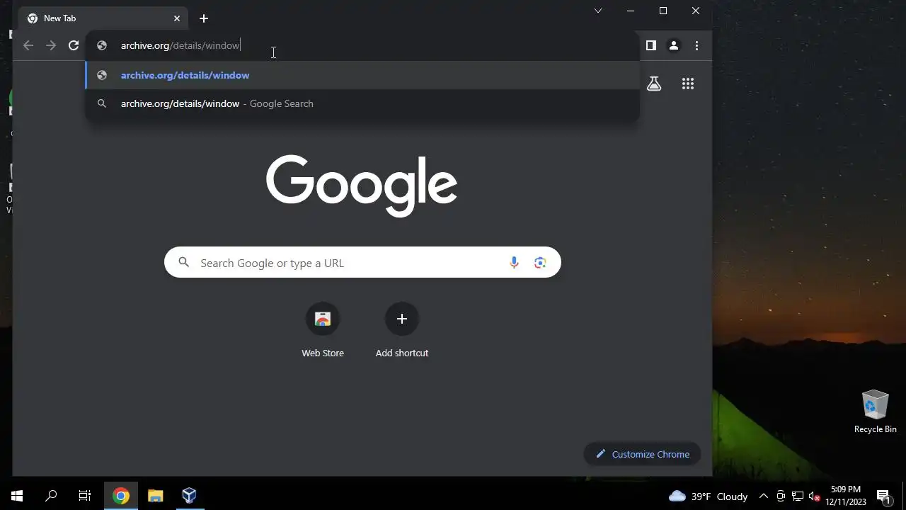Open Chrome's three-dot menu
This screenshot has width=906, height=510.
pyautogui.click(x=696, y=45)
